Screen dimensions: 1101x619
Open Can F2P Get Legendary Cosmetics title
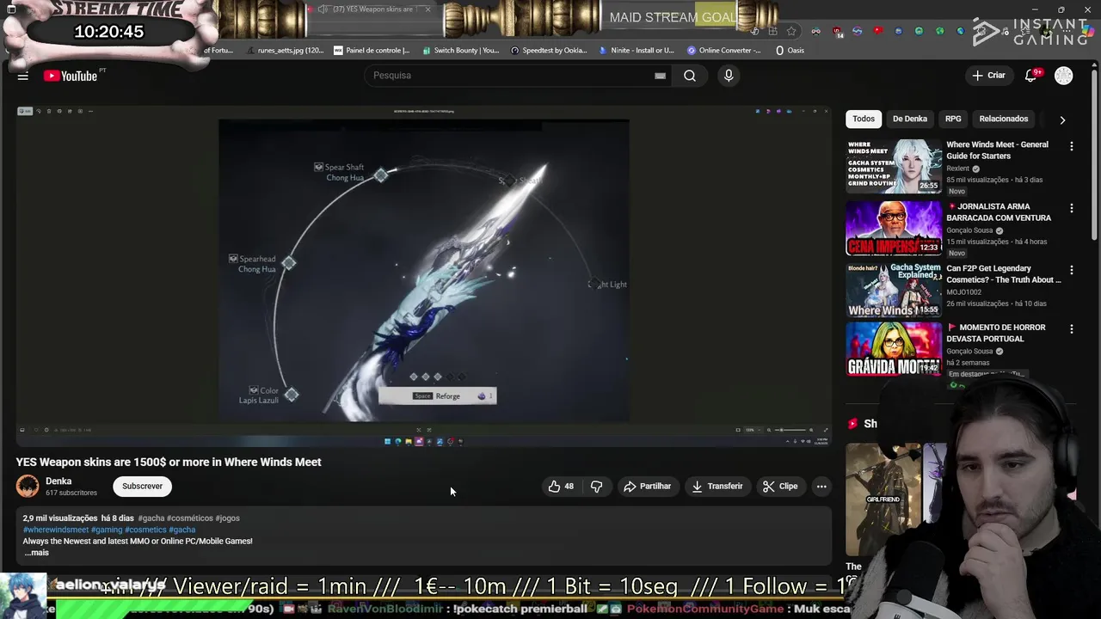1004,274
